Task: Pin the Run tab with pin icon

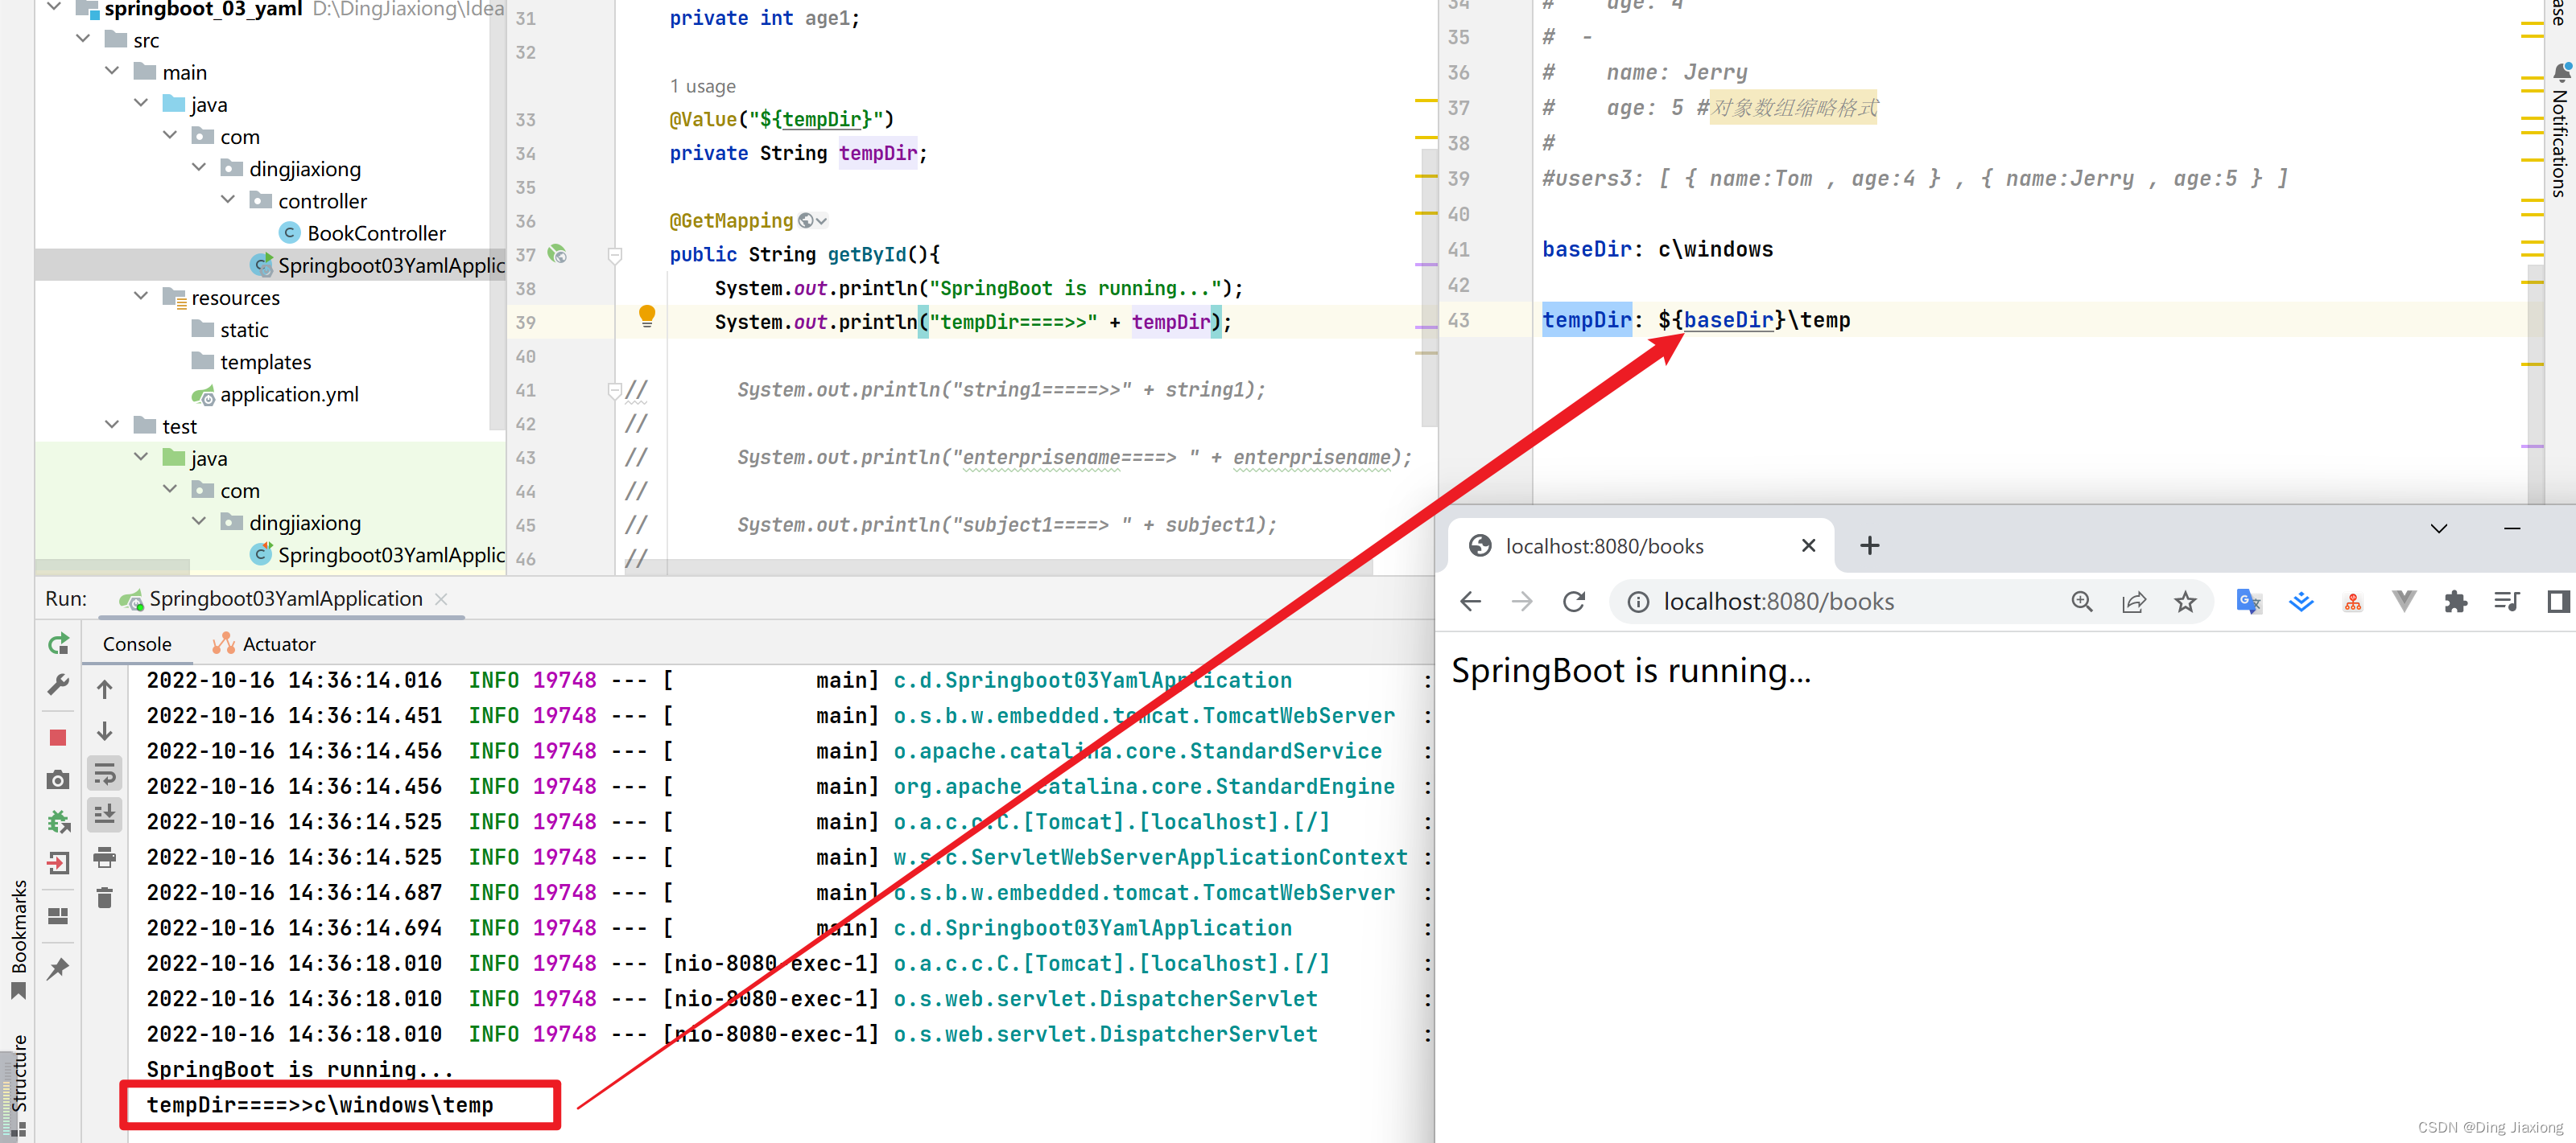Action: [x=58, y=968]
